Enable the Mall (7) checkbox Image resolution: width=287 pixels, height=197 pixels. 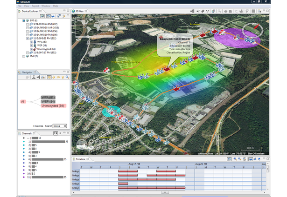pos(24,56)
